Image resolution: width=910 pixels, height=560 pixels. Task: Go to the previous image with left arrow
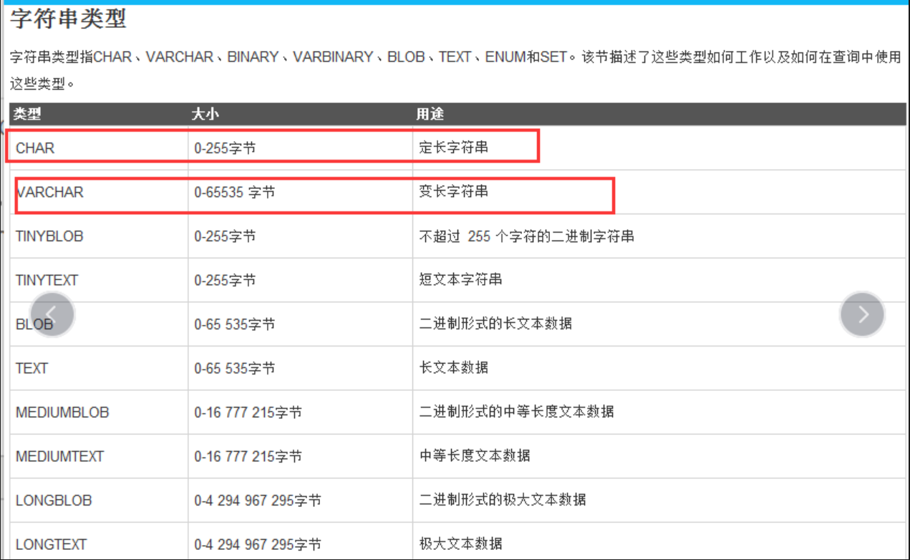(x=52, y=314)
